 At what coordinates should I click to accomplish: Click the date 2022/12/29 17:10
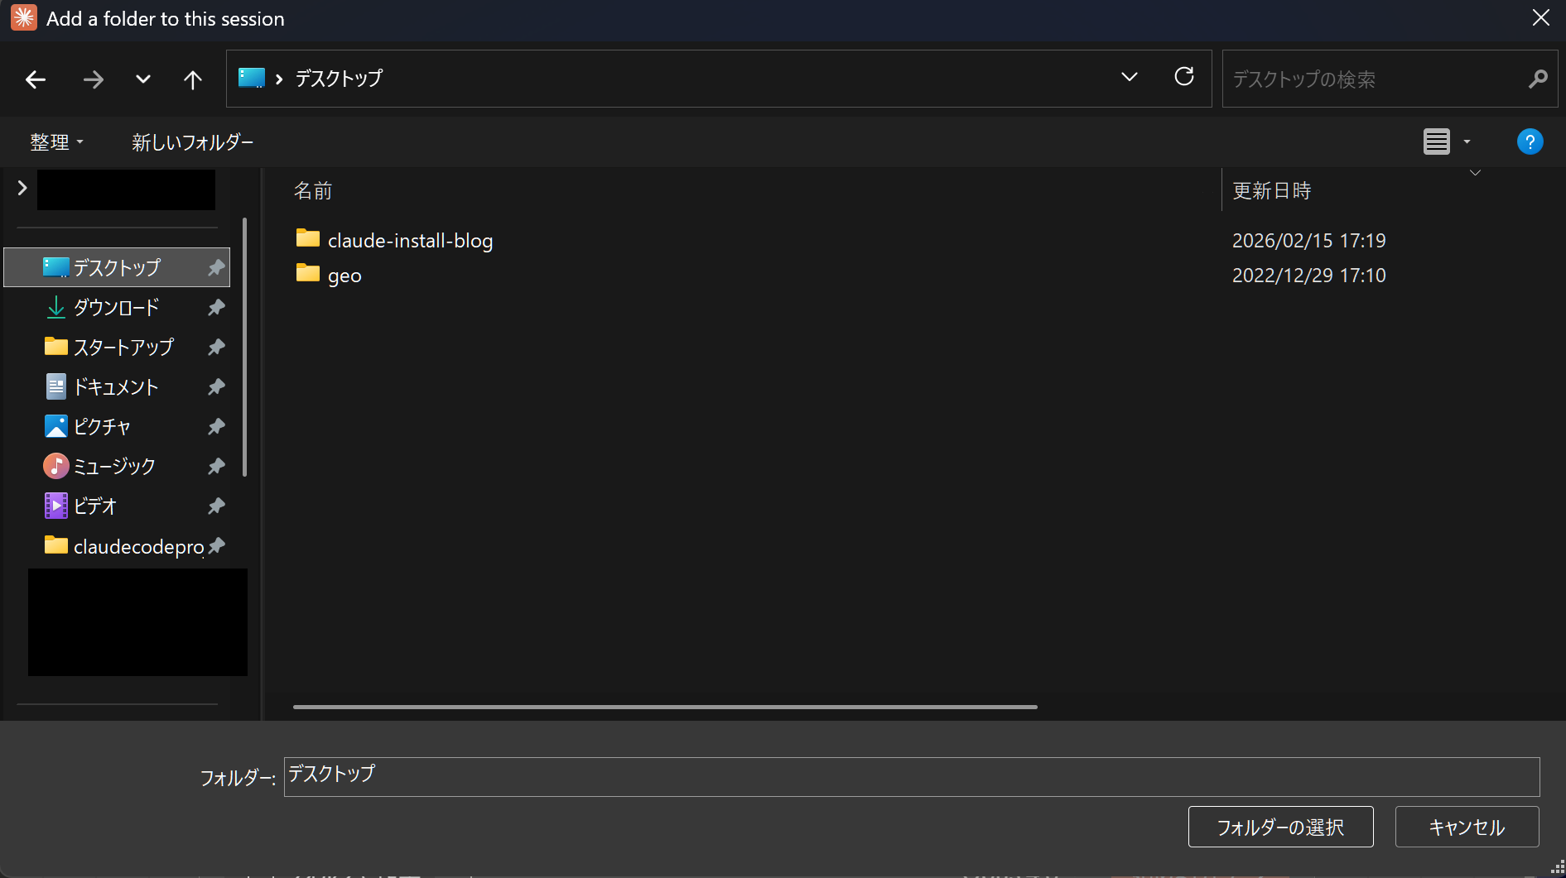point(1309,276)
